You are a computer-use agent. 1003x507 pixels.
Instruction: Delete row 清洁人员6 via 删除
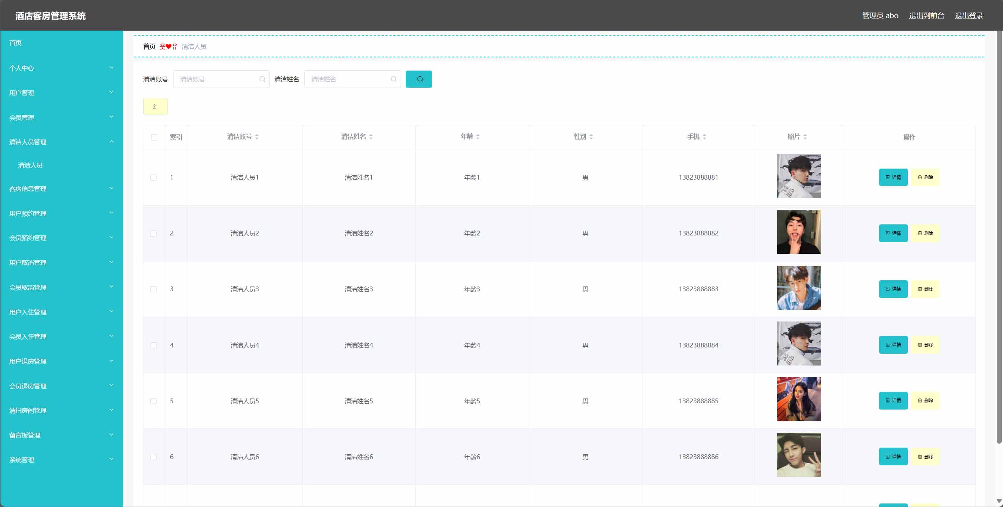(925, 456)
